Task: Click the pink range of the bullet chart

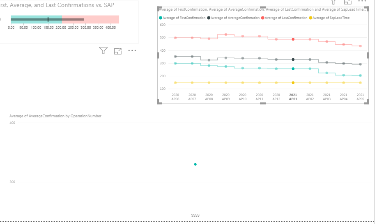Action: click(x=90, y=19)
